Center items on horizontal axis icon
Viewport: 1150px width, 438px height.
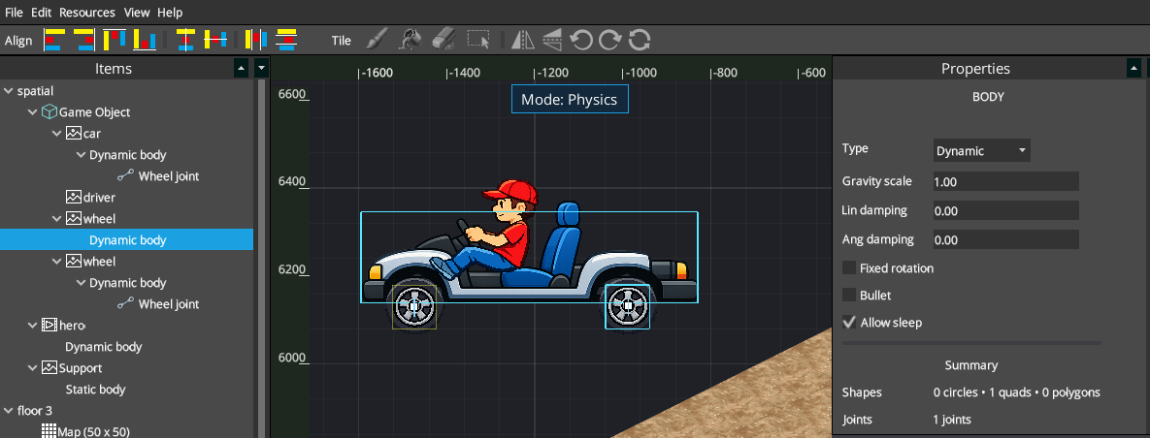tap(215, 40)
